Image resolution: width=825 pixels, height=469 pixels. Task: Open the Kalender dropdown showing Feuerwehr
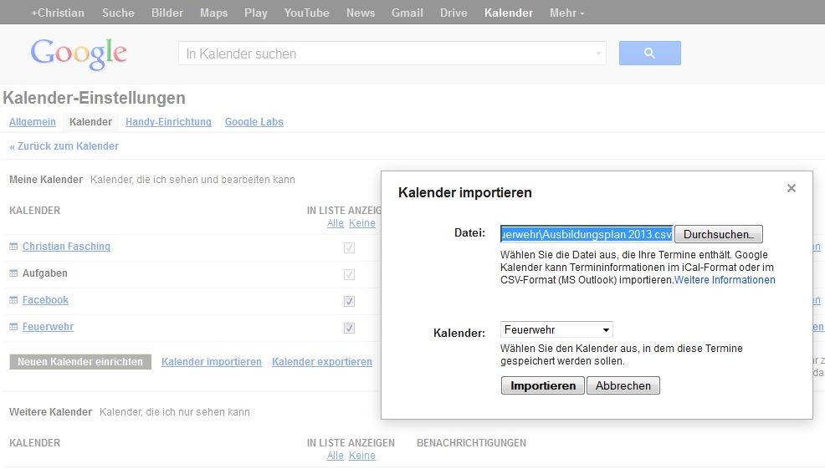(x=556, y=329)
